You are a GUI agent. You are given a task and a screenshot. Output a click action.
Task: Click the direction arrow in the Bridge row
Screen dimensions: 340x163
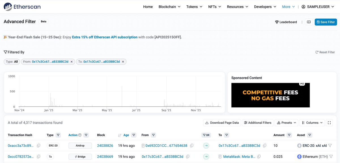coord(206,157)
